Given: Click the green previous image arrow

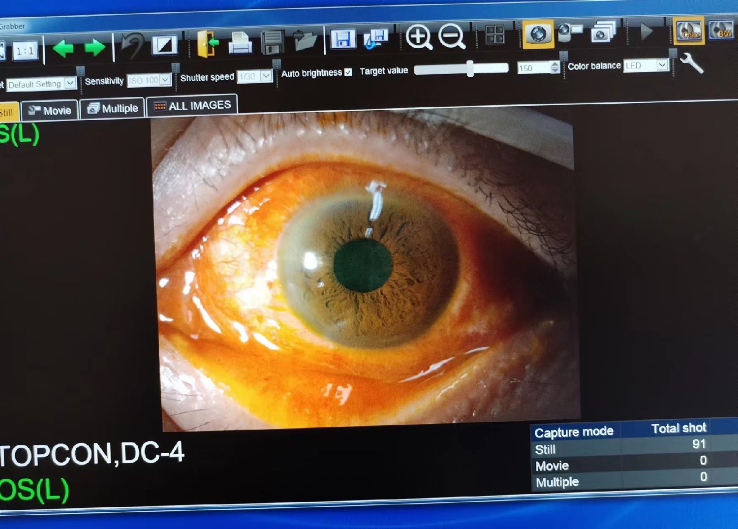Looking at the screenshot, I should point(63,49).
